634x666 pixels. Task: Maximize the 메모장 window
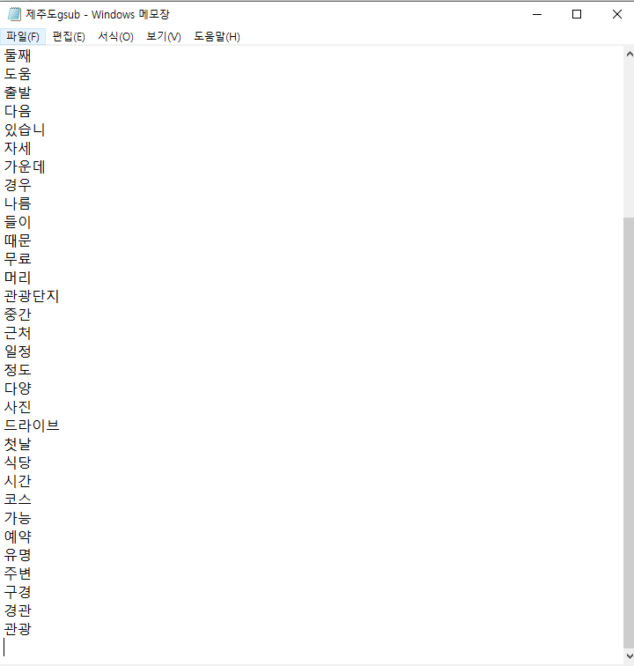click(x=577, y=14)
